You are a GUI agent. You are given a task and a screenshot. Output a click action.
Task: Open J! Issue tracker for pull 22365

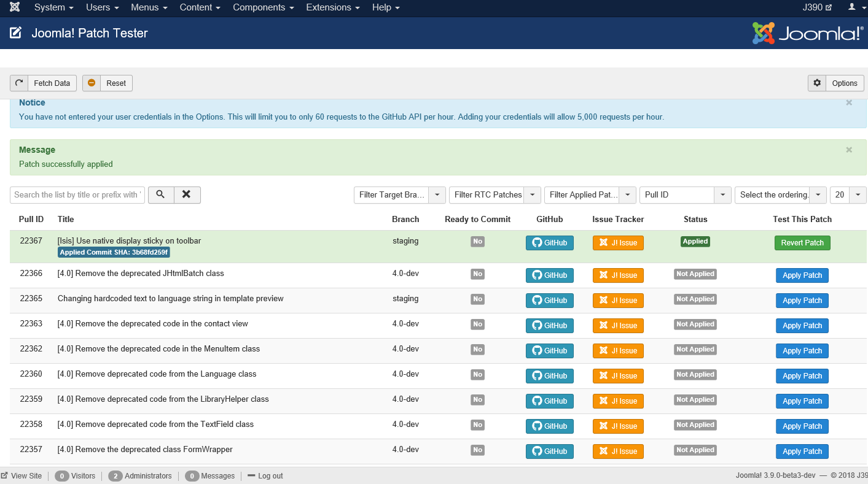[618, 301]
